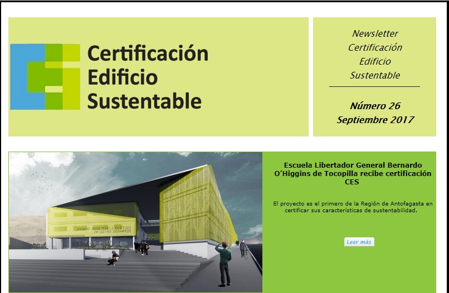Click the italic "Newsletter" word in the header box

[375, 33]
